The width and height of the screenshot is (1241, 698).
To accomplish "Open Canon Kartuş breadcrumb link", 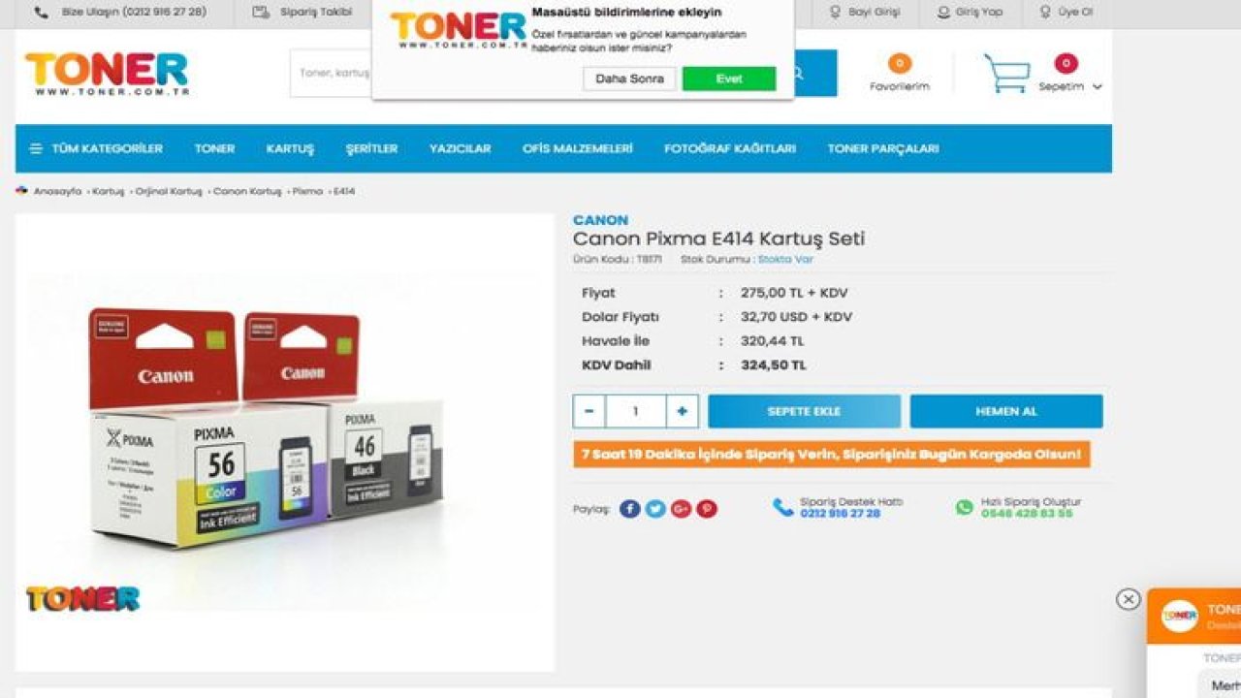I will 247,192.
